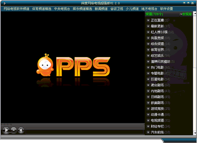The image size is (197, 143).
Task: Click the 频道(708个) header
Action: pyautogui.click(x=154, y=14)
